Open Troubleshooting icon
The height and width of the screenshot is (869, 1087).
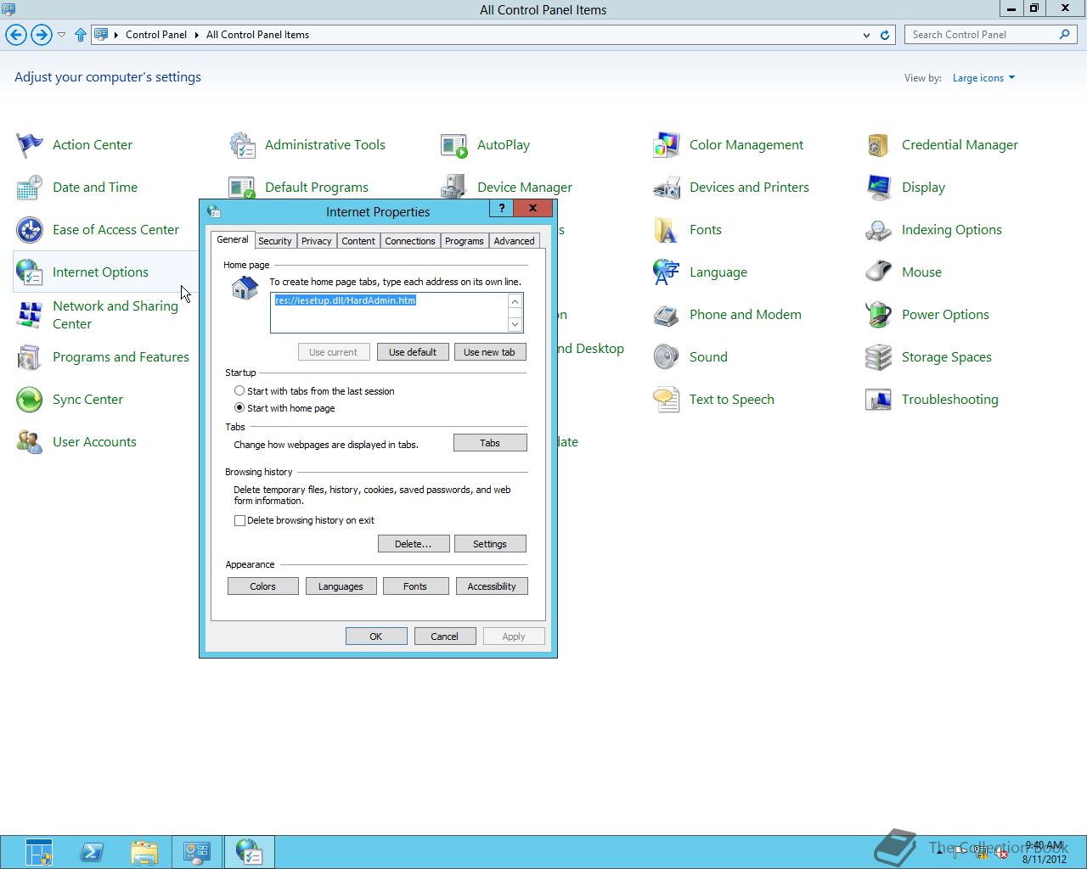879,400
